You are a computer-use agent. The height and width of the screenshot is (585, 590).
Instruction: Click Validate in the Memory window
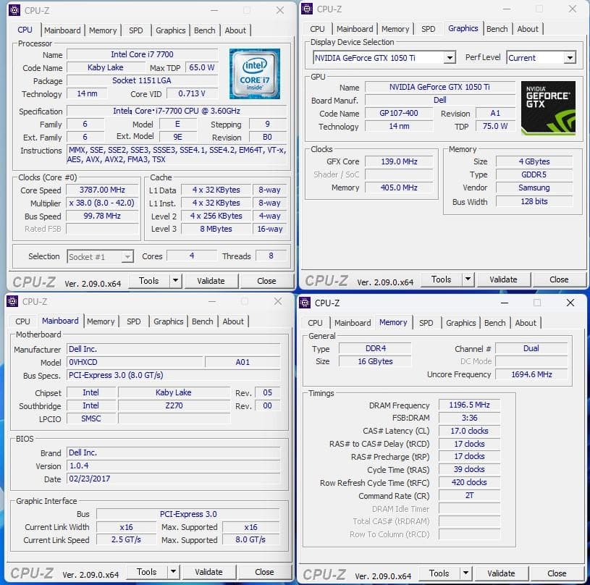tap(501, 573)
